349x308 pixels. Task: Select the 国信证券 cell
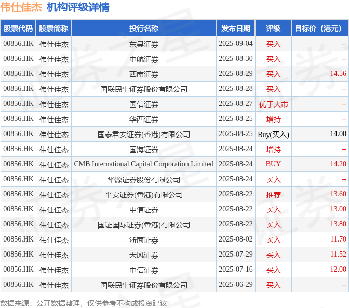pyautogui.click(x=144, y=104)
